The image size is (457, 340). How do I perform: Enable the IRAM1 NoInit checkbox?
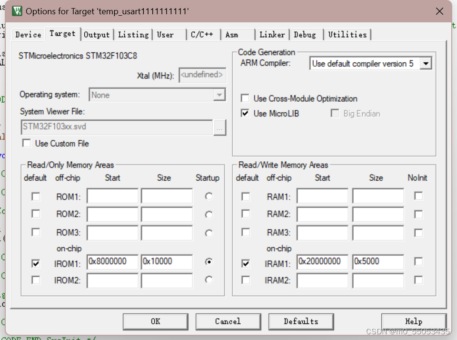418,262
